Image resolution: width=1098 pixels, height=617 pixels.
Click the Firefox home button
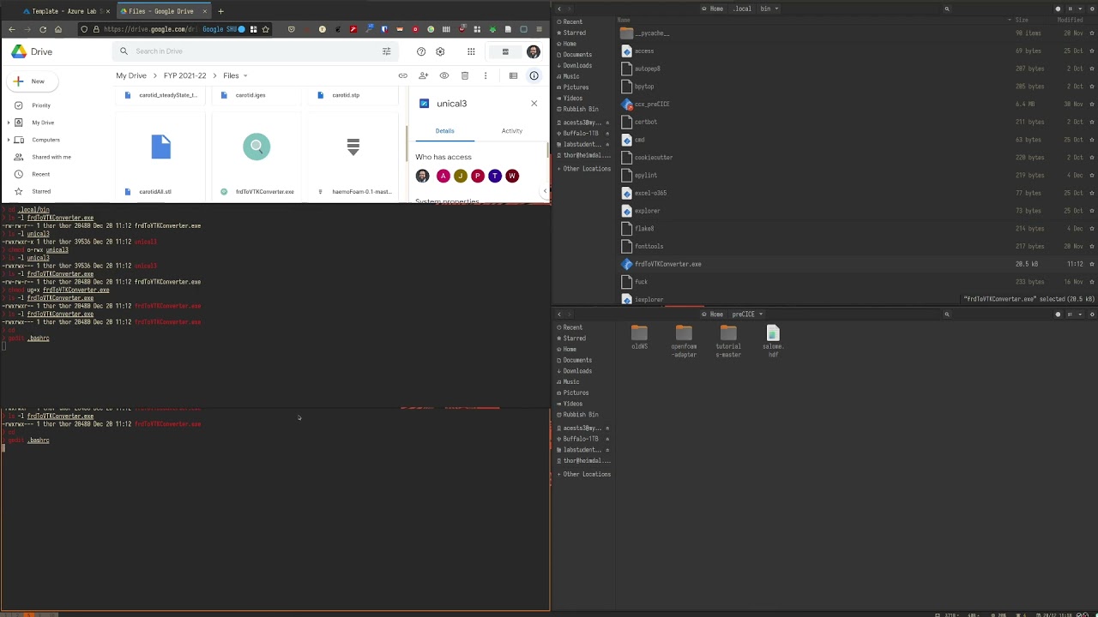58,29
